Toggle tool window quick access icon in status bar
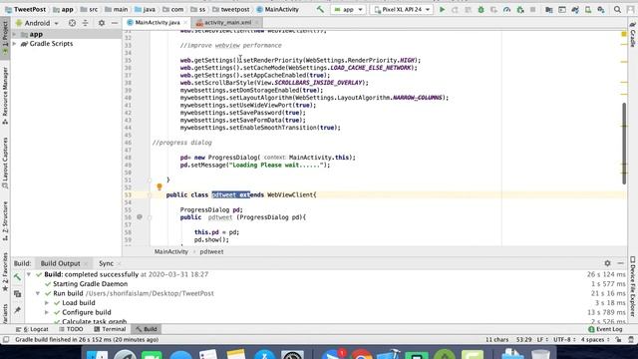This screenshot has height=359, width=638. (x=6, y=339)
